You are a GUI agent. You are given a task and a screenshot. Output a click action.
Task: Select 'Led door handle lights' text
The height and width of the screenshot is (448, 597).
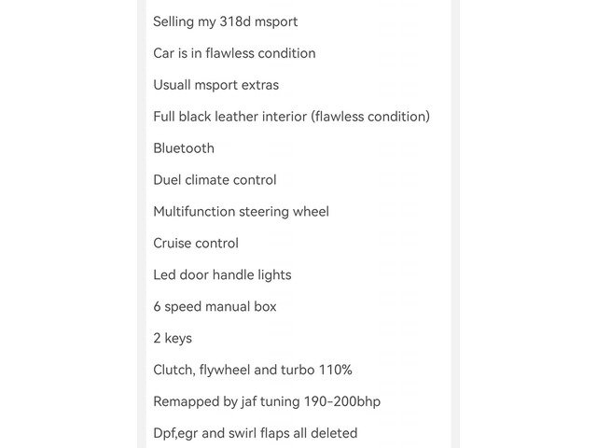point(222,275)
